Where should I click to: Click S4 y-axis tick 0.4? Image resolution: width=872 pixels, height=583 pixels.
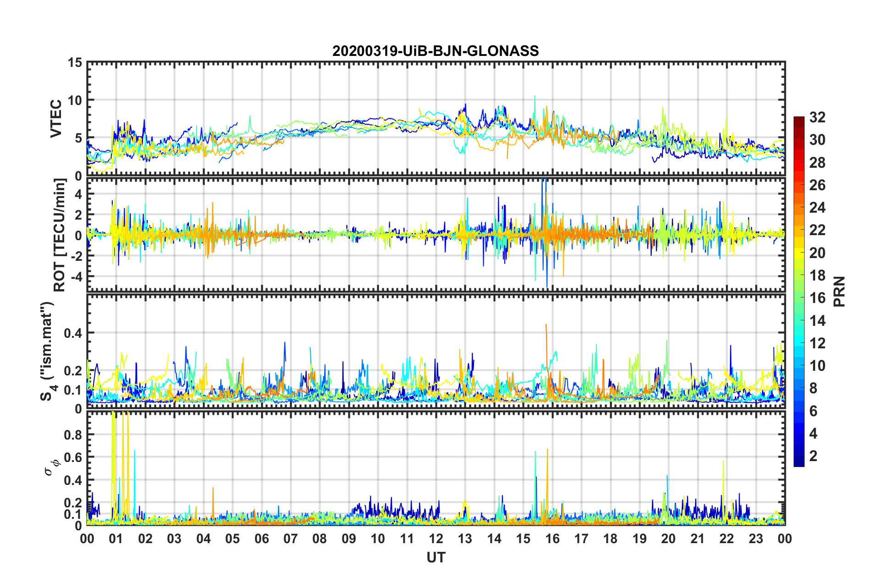[x=72, y=333]
